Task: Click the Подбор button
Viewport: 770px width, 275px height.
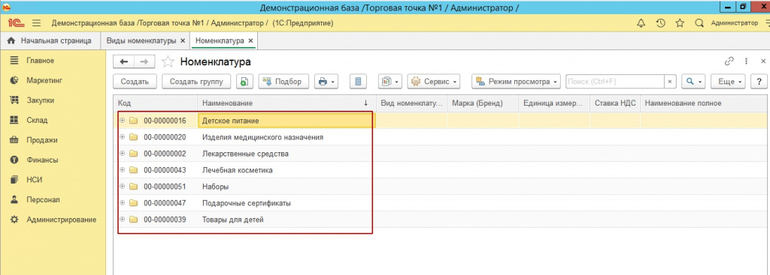Action: click(283, 82)
